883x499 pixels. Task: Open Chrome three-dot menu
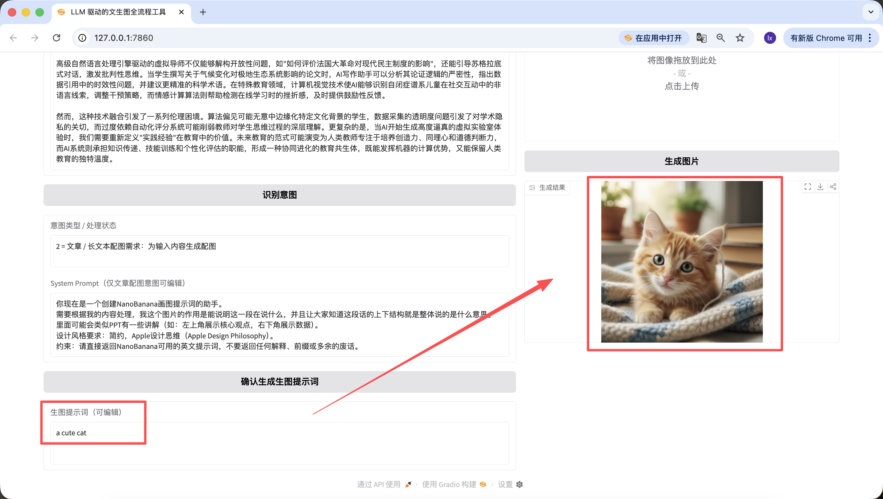pos(870,38)
